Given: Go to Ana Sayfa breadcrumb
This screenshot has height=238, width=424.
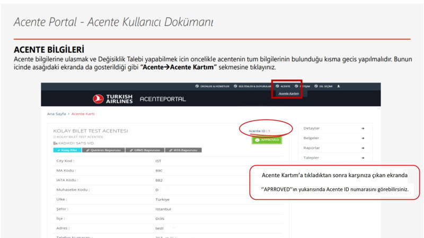Looking at the screenshot, I should pyautogui.click(x=57, y=114).
